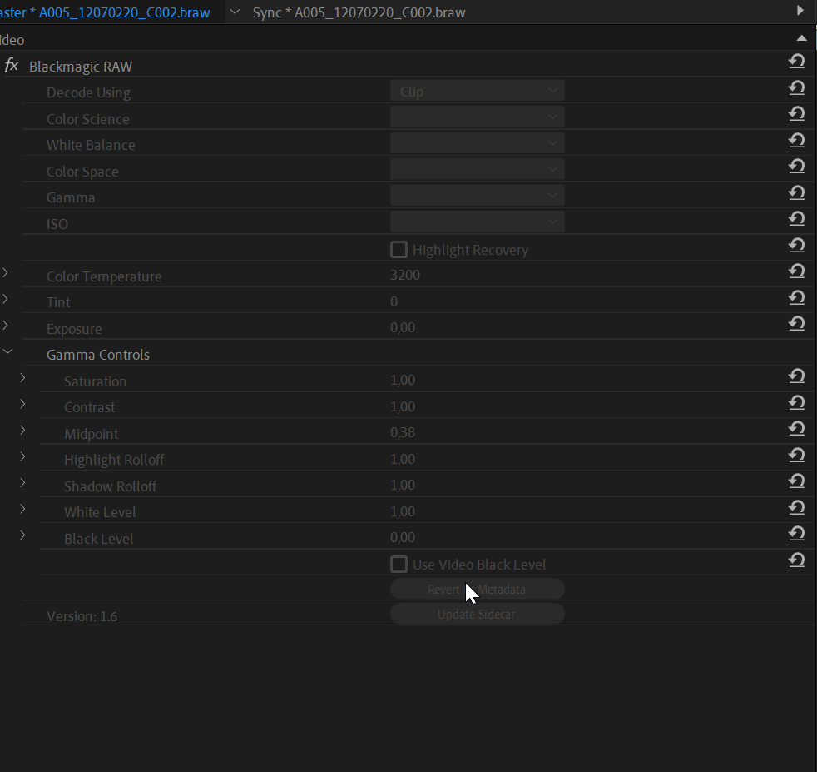817x772 pixels.
Task: Expand the Exposure property
Action: [x=5, y=325]
